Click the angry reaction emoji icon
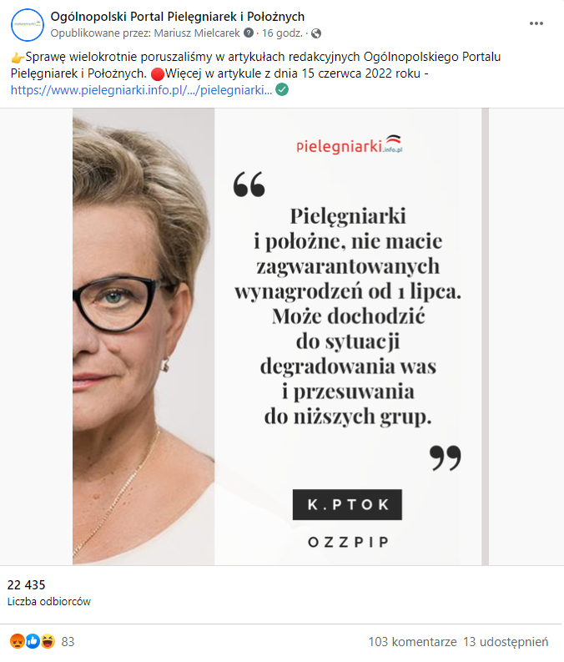Viewport: 564px width, 662px height. coord(18,641)
